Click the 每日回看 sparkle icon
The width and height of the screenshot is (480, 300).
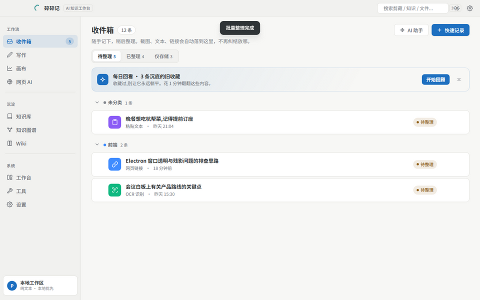click(x=103, y=79)
